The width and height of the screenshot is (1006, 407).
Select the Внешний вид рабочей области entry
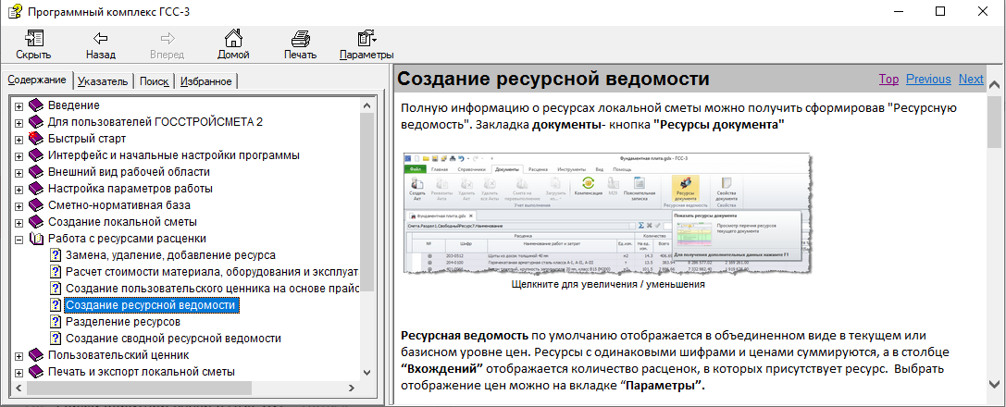coord(129,172)
